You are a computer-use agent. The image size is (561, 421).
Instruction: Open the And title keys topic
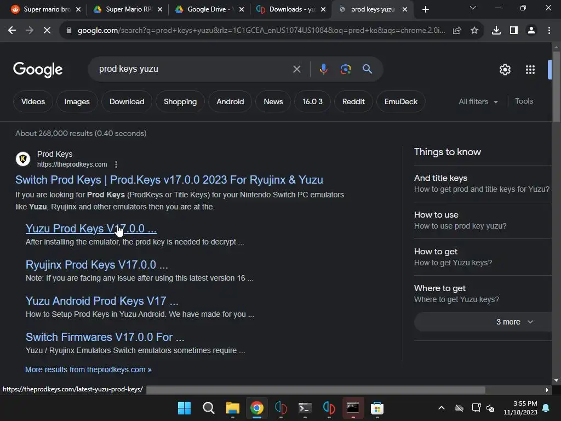click(x=482, y=183)
